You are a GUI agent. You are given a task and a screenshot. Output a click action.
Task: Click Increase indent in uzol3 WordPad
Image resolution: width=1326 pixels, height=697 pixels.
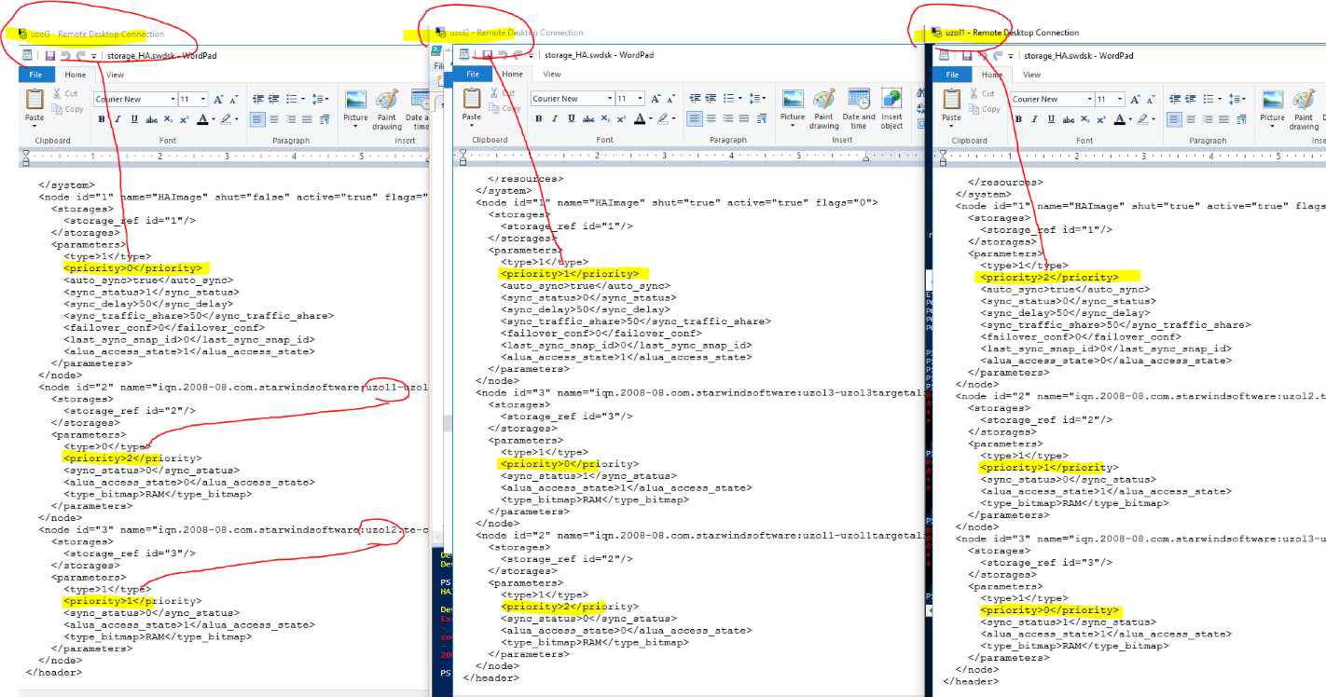275,99
